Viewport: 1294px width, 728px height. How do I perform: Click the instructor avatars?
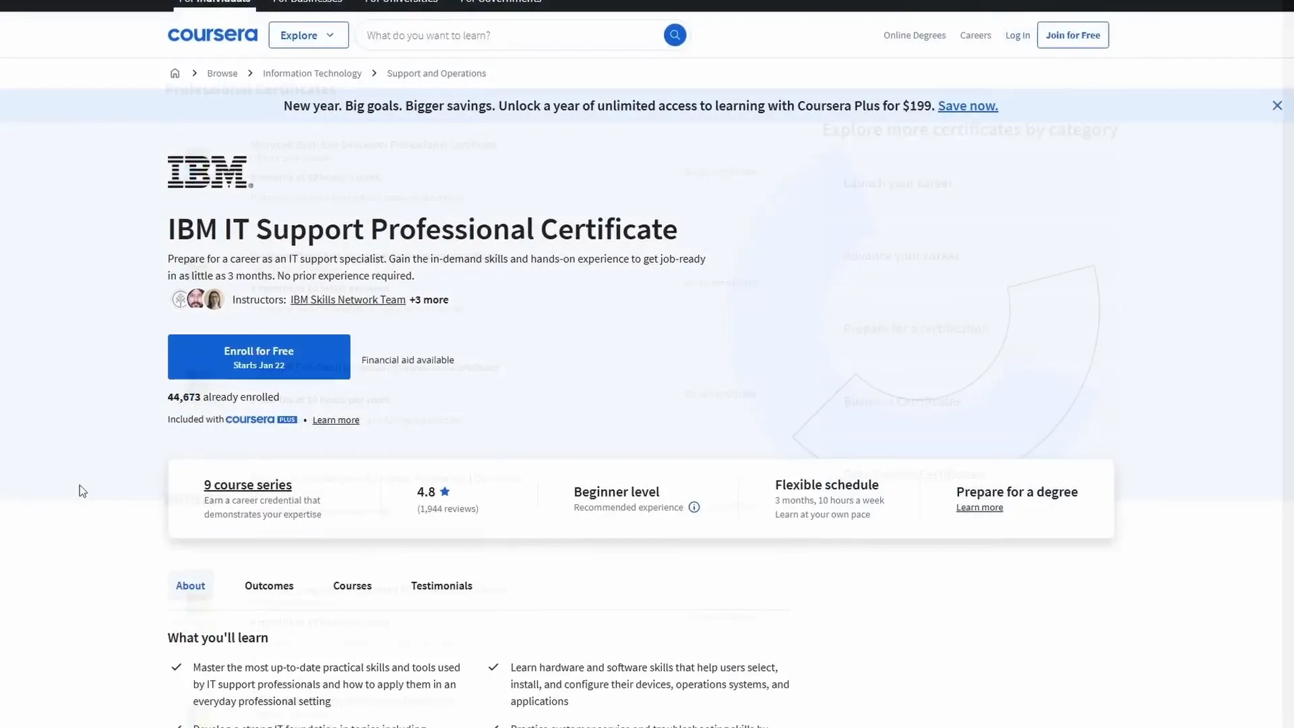point(197,299)
